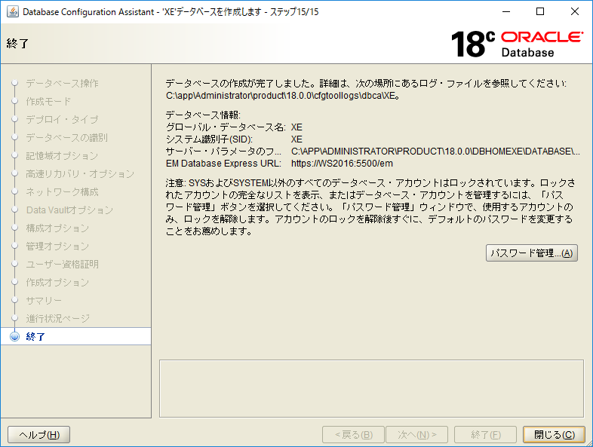The image size is (593, 447).
Task: Select the 構成オプション step
Action: pos(57,228)
